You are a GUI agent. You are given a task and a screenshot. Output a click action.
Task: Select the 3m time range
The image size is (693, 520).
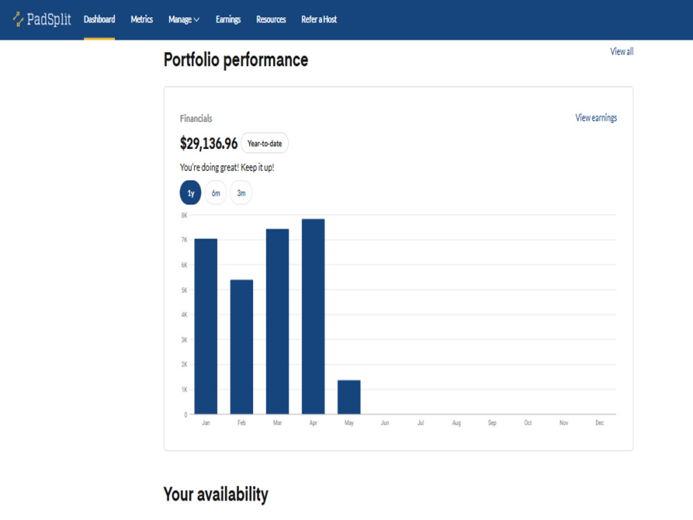[241, 193]
